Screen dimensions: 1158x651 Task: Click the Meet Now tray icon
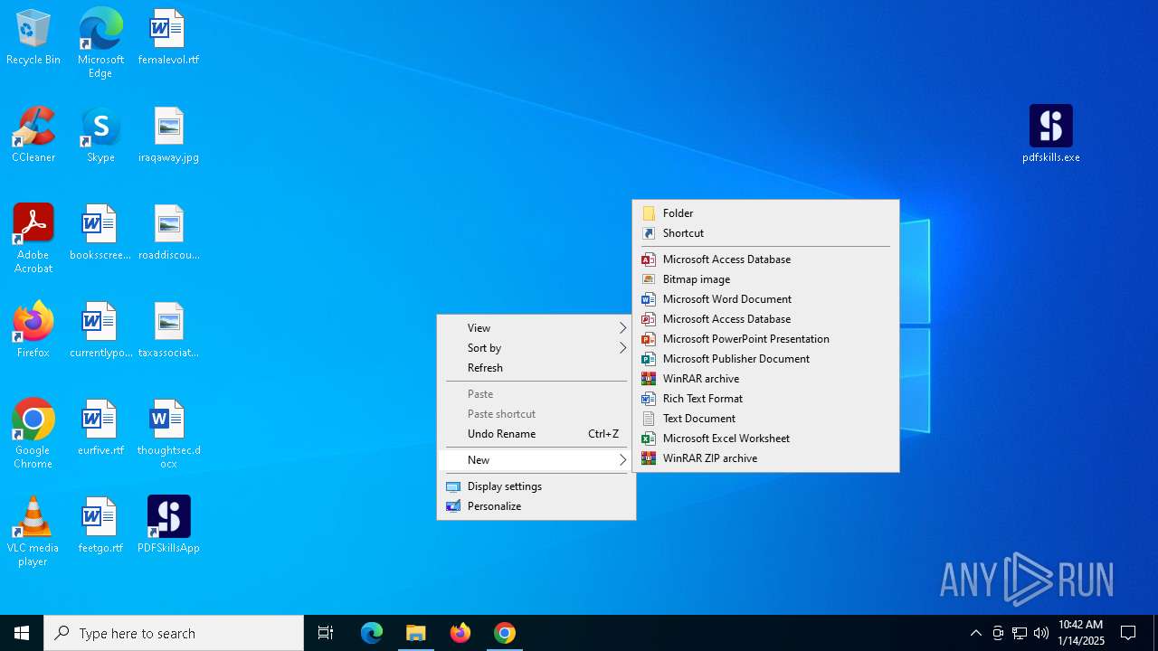click(998, 633)
